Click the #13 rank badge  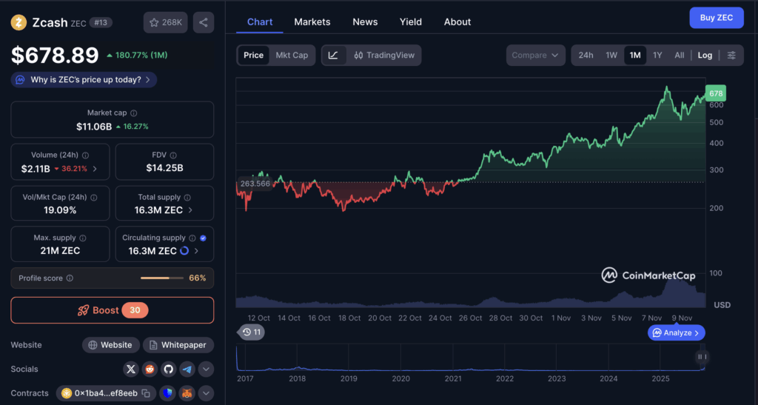coord(101,22)
